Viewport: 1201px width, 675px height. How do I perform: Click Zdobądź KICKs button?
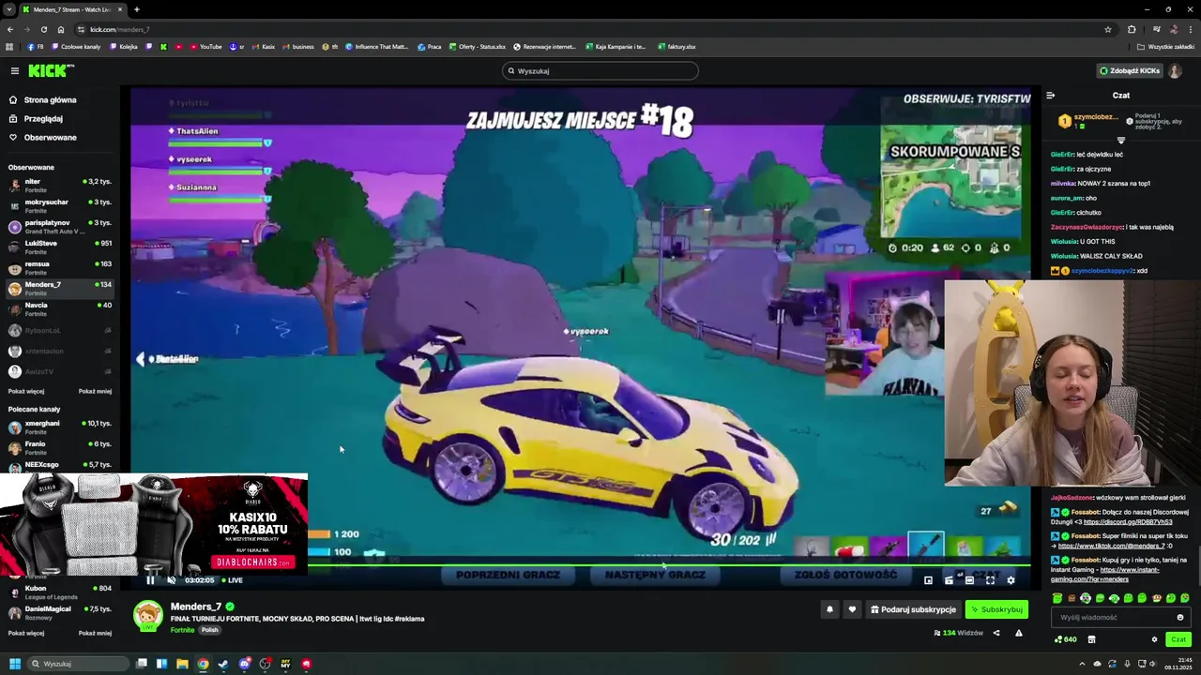pos(1130,70)
